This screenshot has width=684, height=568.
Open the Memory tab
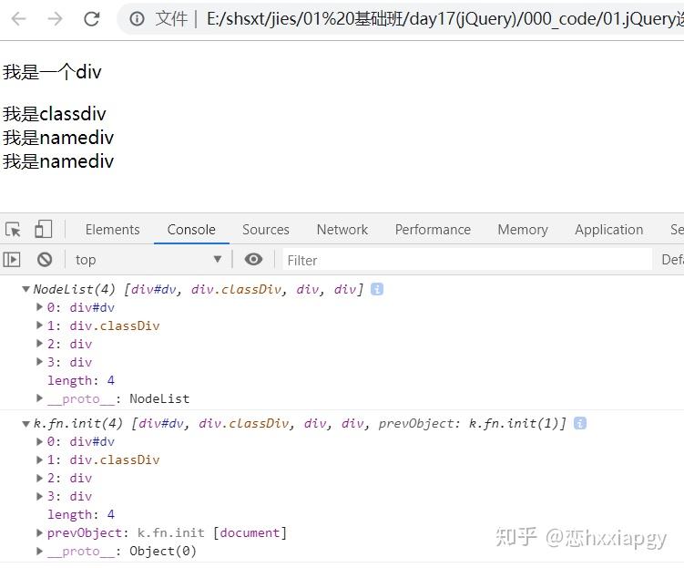[x=523, y=230]
